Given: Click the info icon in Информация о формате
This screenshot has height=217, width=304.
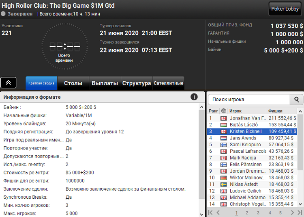Looking at the screenshot, I should pos(194,97).
